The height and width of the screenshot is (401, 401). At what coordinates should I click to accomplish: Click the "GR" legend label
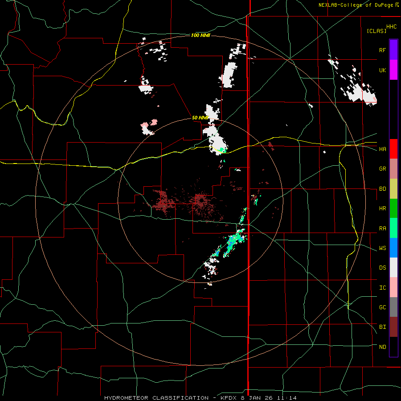[382, 169]
